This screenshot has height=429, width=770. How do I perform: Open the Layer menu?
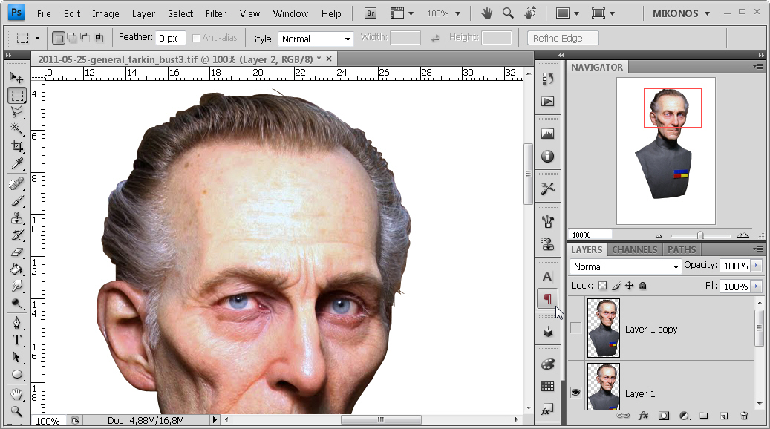(143, 14)
